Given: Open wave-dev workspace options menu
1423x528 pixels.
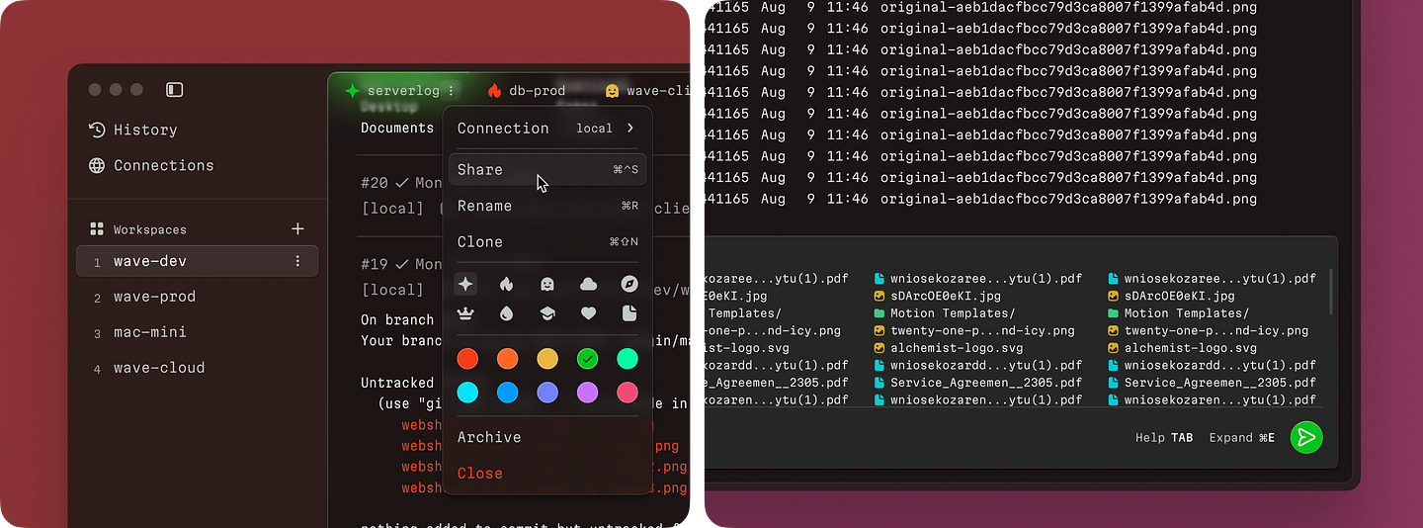Looking at the screenshot, I should [297, 261].
